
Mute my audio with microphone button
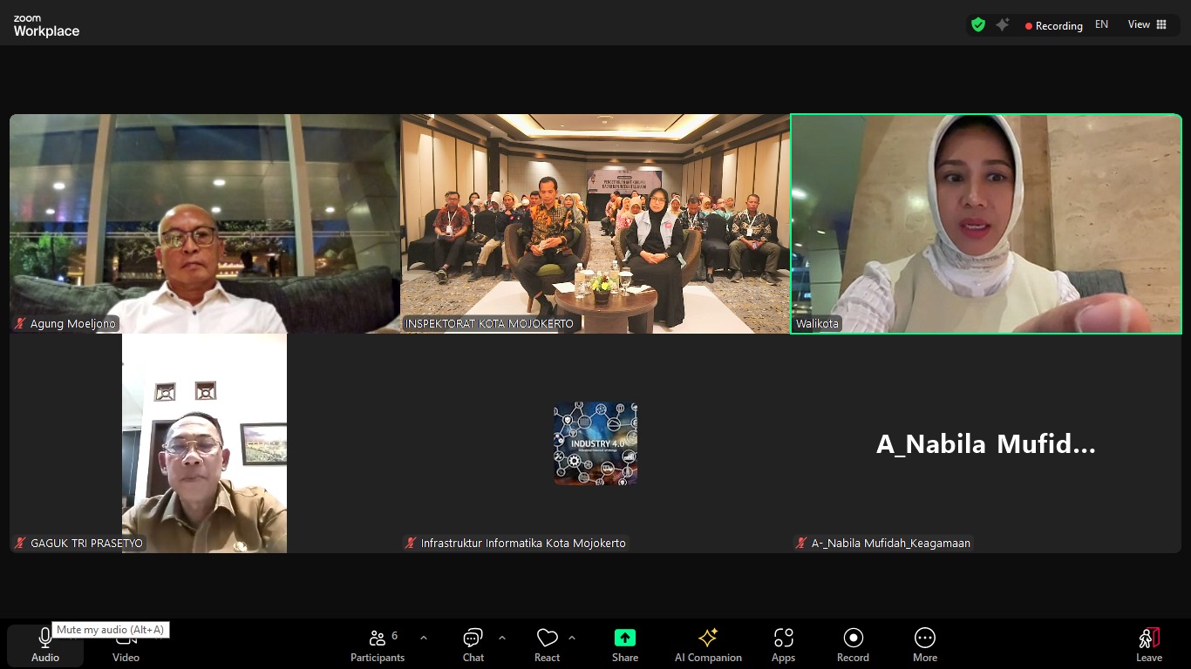click(x=45, y=645)
